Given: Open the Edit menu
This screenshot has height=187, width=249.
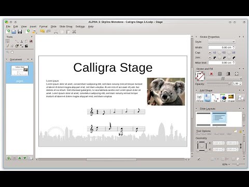Looking at the screenshot, I should tap(16, 26).
